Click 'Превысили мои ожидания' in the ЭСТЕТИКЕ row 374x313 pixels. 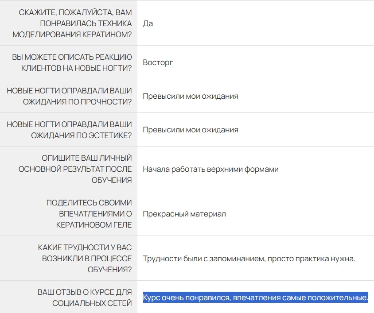(191, 130)
